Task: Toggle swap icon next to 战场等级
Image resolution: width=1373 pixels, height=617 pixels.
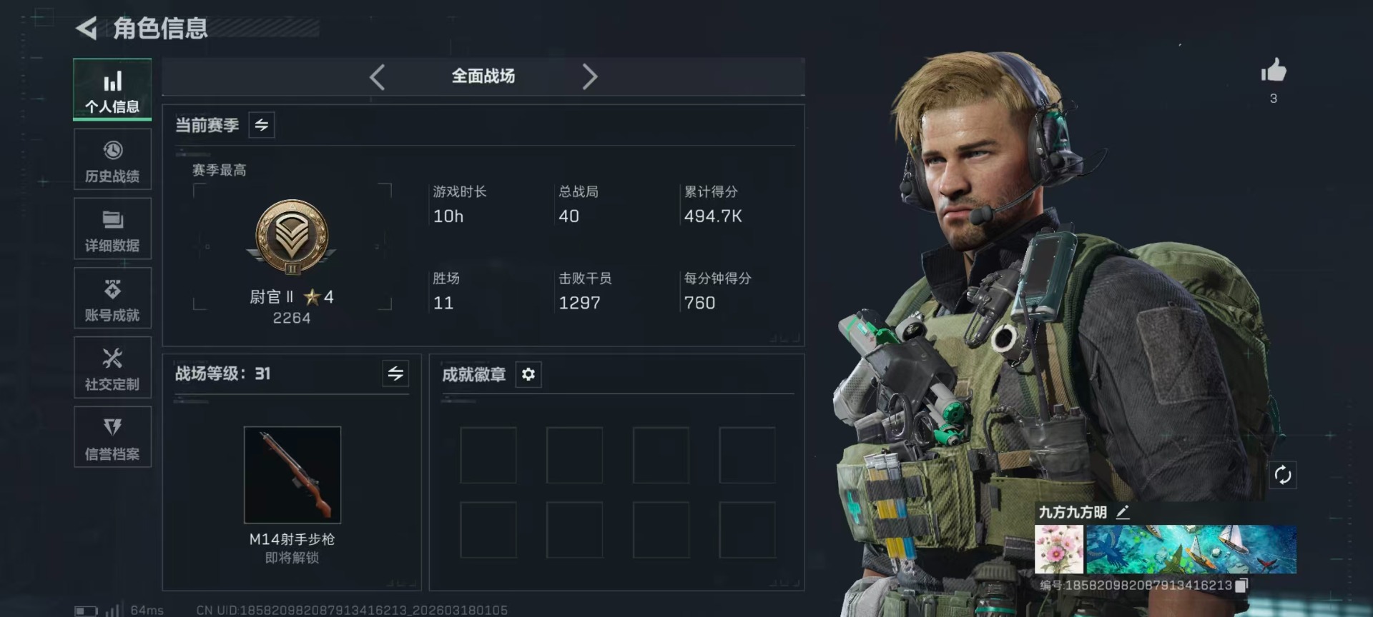Action: coord(395,373)
